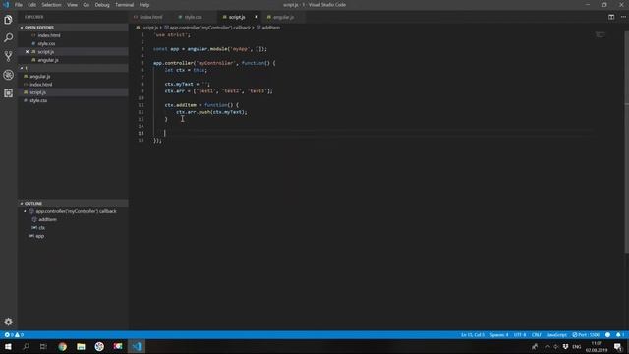This screenshot has height=354, width=629.
Task: Open the Manage gear settings icon
Action: (8, 322)
